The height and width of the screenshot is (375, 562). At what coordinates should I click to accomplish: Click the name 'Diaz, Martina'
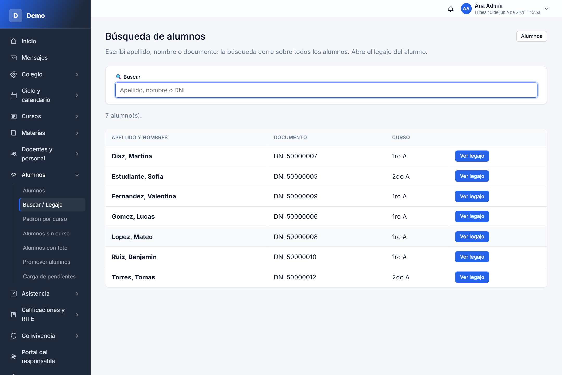[132, 156]
